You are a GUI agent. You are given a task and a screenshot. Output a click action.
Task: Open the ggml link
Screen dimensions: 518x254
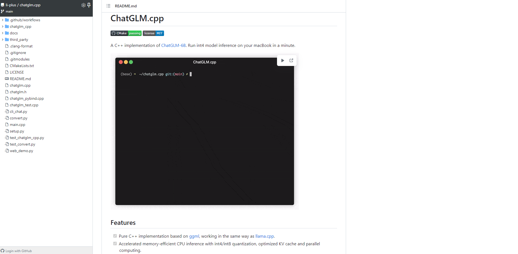pyautogui.click(x=194, y=236)
